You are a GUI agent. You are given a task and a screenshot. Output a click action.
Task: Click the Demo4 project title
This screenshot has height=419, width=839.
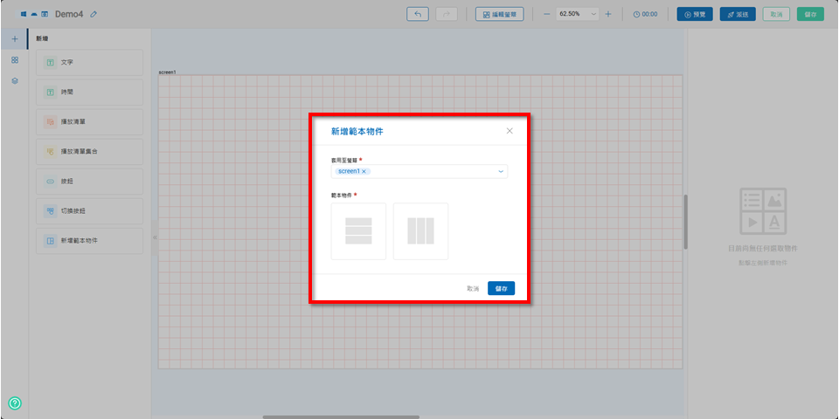tap(70, 15)
